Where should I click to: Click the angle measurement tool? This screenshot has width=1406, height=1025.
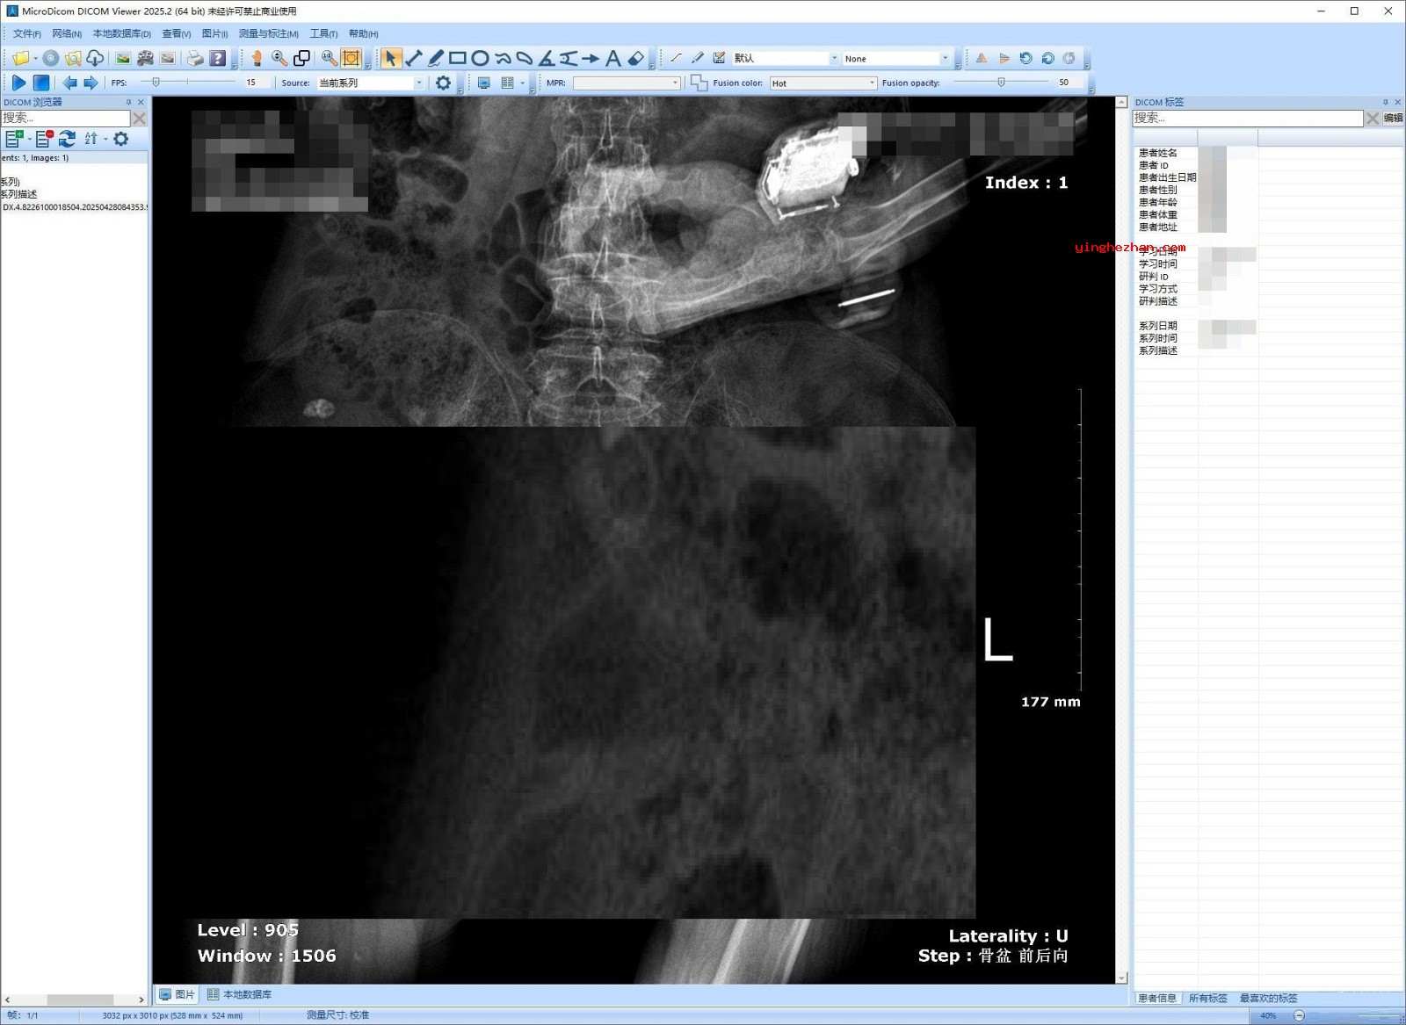546,59
